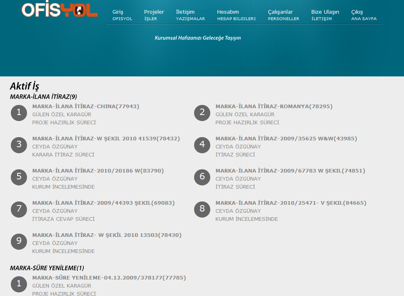This screenshot has height=296, width=404.
Task: Click the number 4 circle icon
Action: [202, 145]
